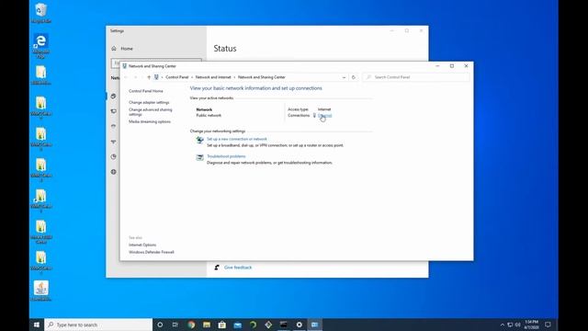588x331 pixels.
Task: Open Cortana from the taskbar
Action: (160, 325)
